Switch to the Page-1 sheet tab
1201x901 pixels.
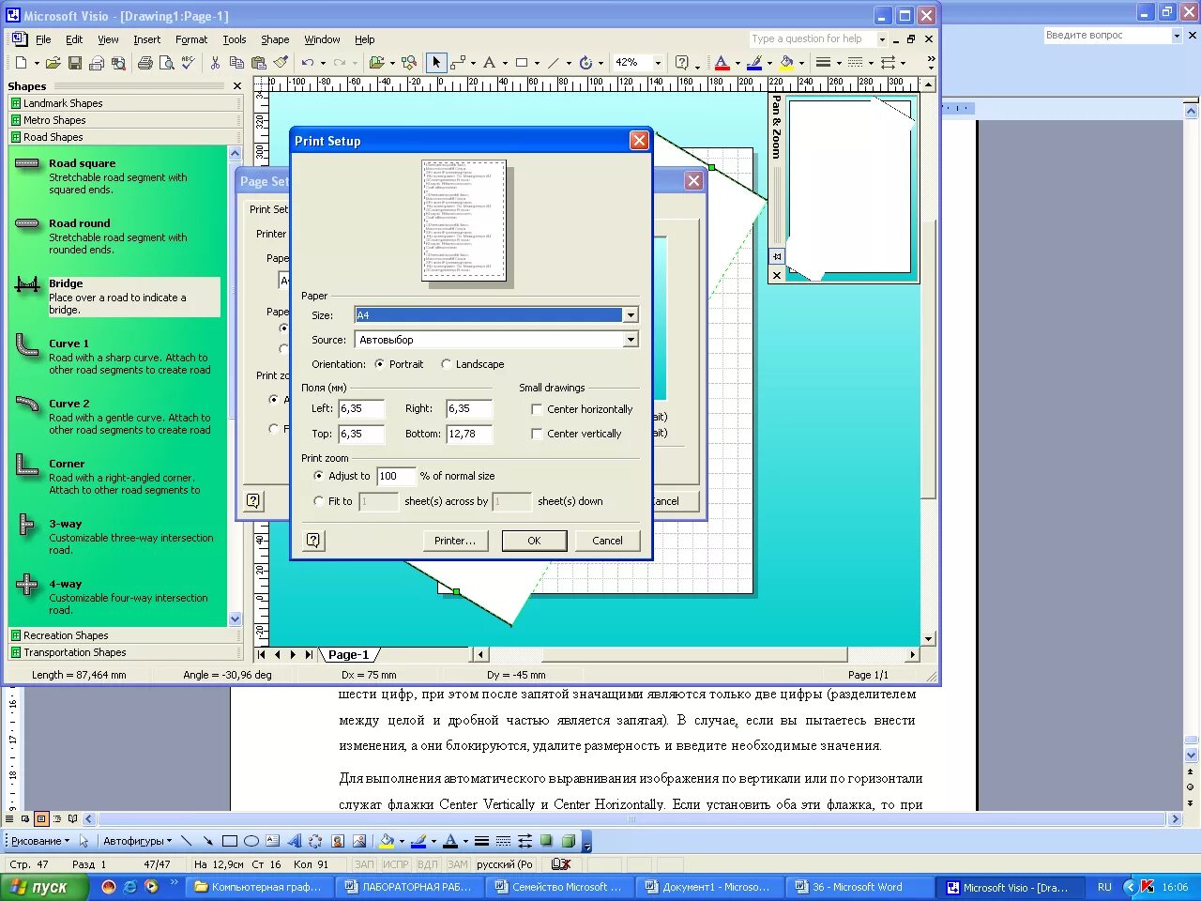(348, 655)
